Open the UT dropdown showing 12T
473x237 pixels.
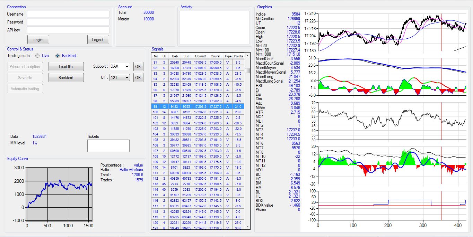120,78
